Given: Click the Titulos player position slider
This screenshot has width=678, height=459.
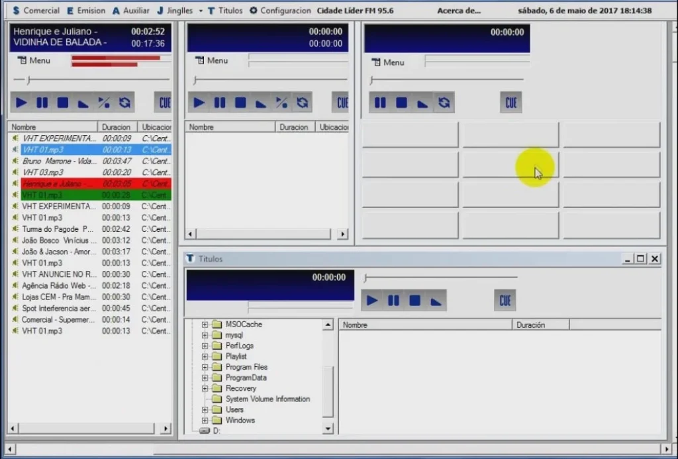Looking at the screenshot, I should [x=441, y=278].
